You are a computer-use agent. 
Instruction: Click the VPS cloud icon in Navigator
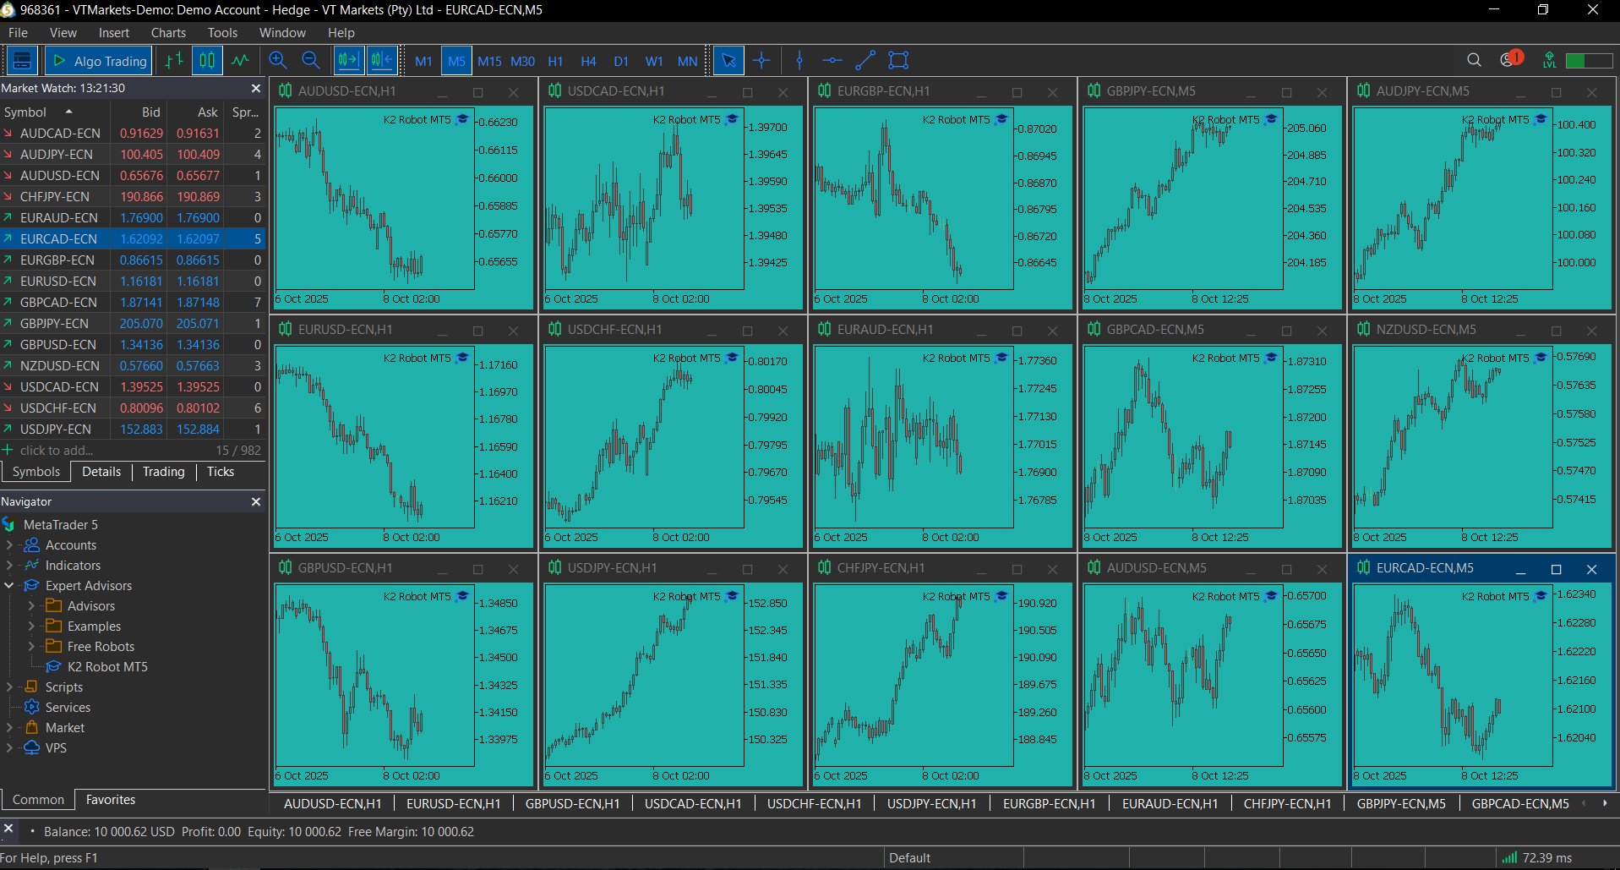[32, 748]
